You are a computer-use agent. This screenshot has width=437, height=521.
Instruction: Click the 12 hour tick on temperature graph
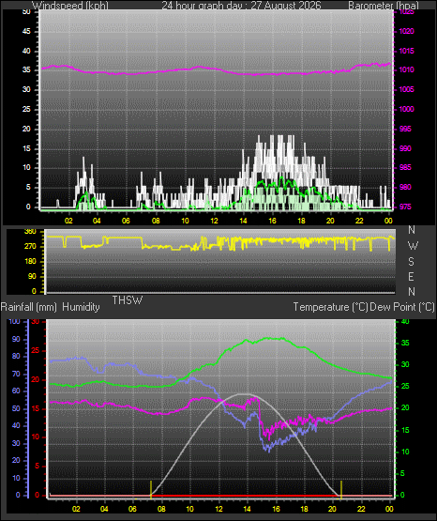tap(219, 509)
